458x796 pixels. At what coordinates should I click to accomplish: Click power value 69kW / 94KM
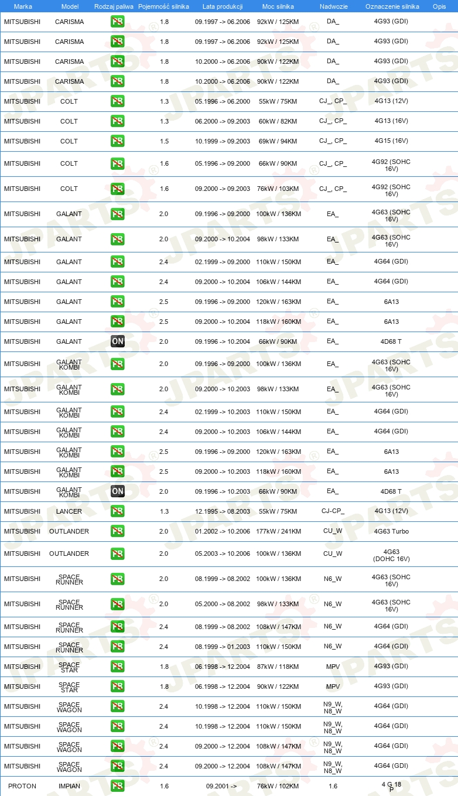[279, 141]
